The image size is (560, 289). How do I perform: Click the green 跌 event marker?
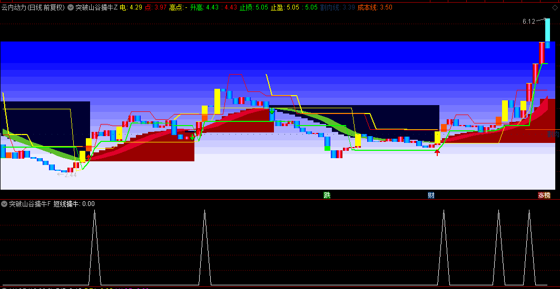click(327, 195)
